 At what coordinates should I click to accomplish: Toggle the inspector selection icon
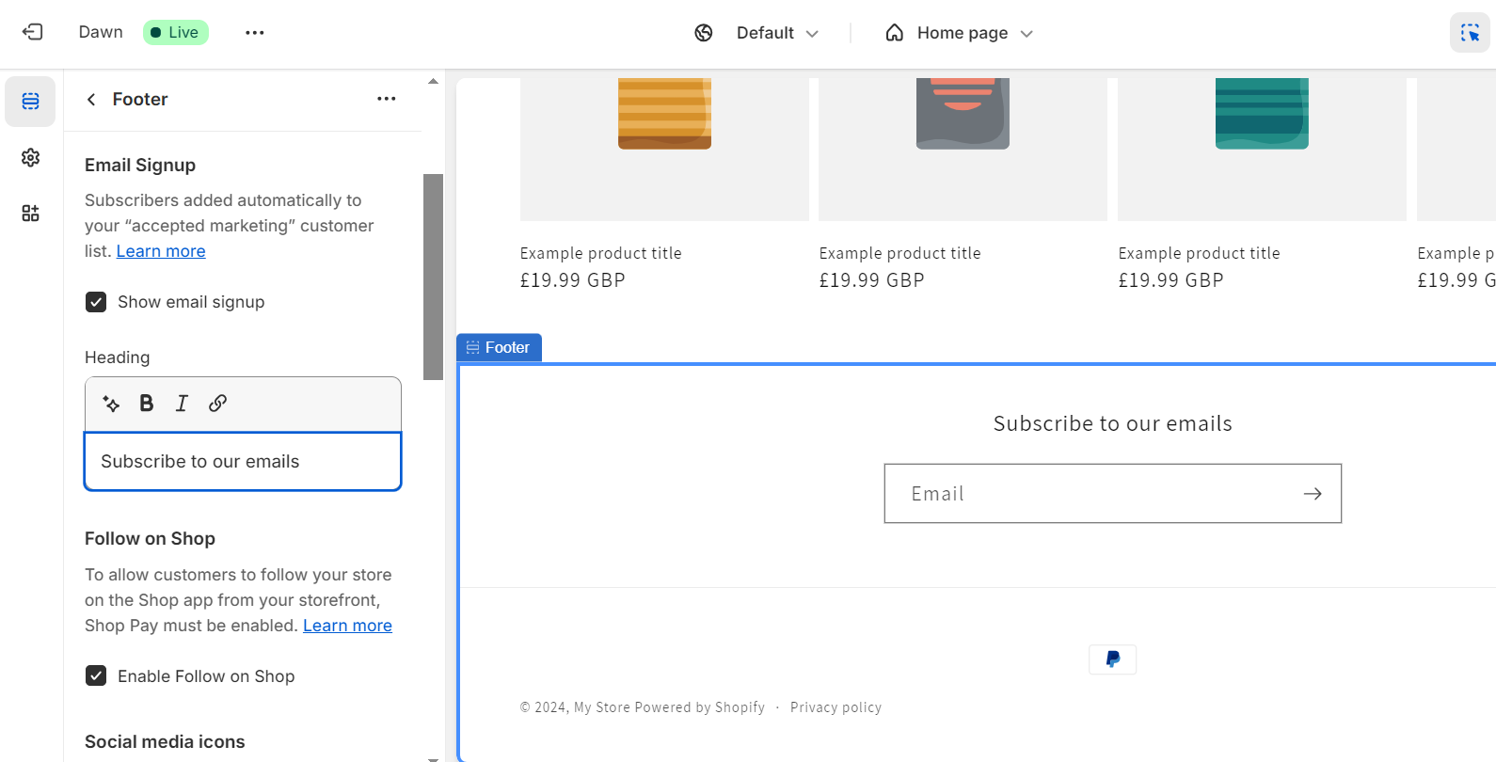1469,33
